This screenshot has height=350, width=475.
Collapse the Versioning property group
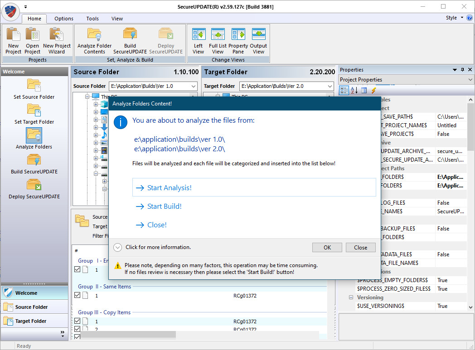(x=351, y=297)
